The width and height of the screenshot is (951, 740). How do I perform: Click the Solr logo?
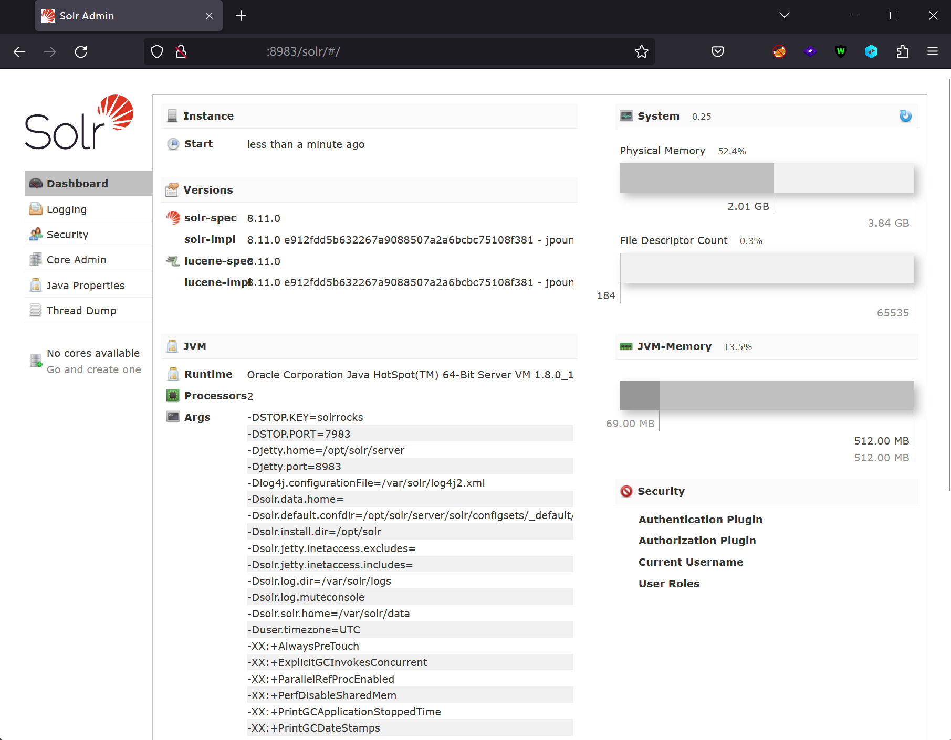(x=79, y=122)
